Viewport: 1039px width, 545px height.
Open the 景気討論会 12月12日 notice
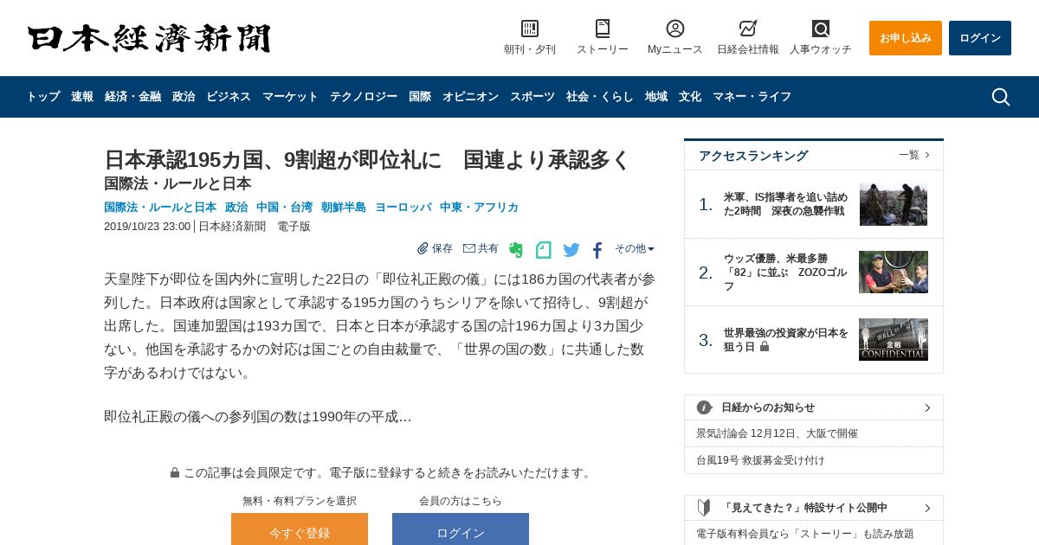pos(777,433)
